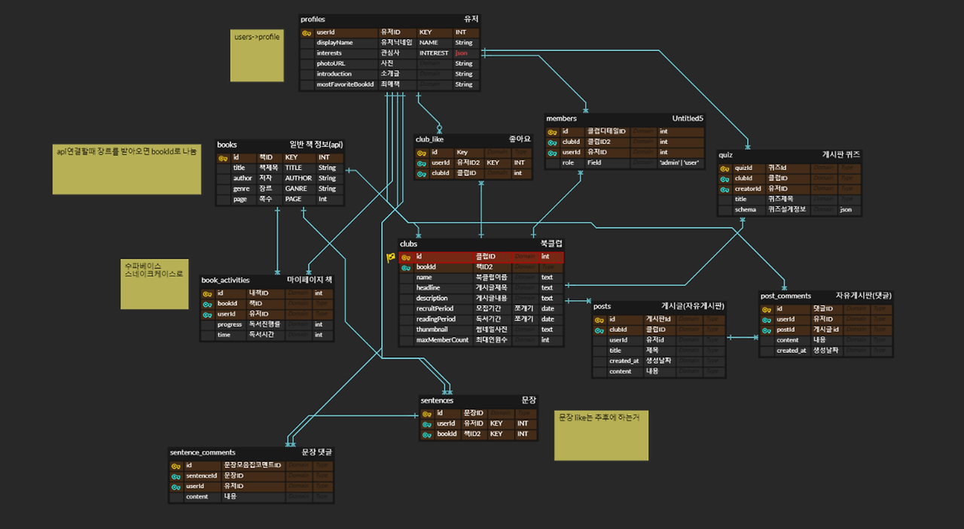The image size is (964, 529).
Task: Click the 'admin' | 'user' type cell
Action: [680, 163]
